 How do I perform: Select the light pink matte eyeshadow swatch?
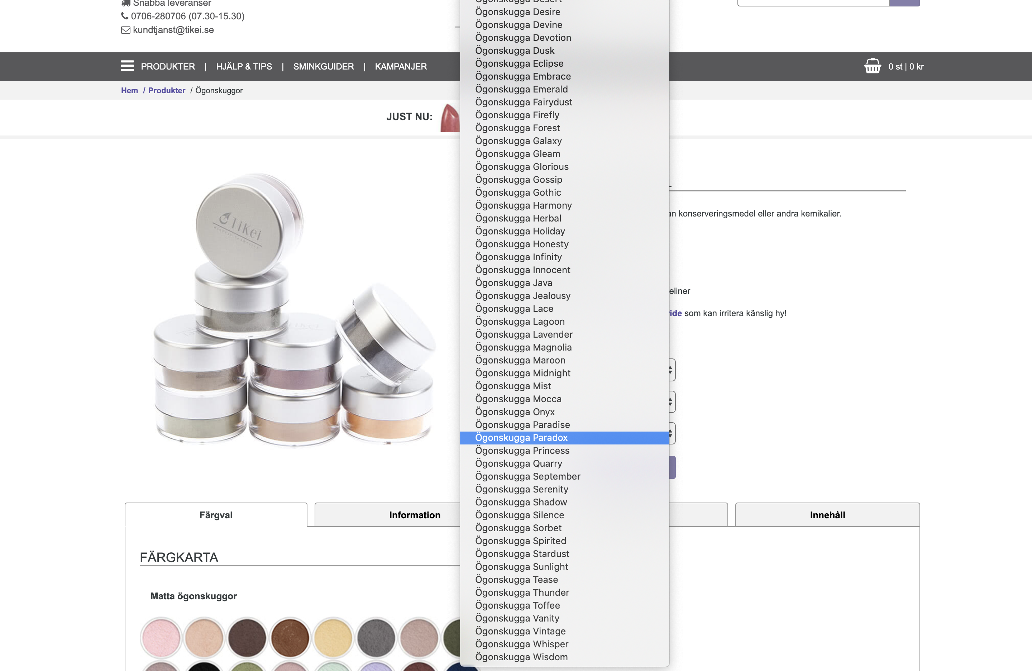point(161,638)
